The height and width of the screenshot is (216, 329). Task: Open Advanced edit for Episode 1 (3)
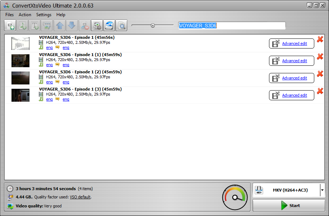(x=291, y=95)
